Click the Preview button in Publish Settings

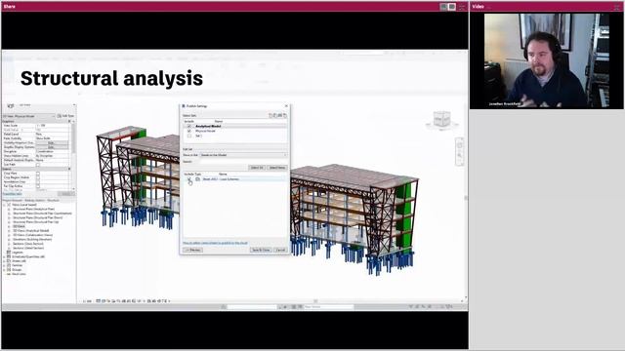[x=193, y=250]
